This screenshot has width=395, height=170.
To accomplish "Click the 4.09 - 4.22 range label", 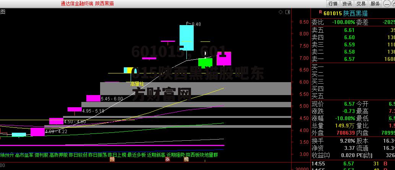I will [56, 131].
